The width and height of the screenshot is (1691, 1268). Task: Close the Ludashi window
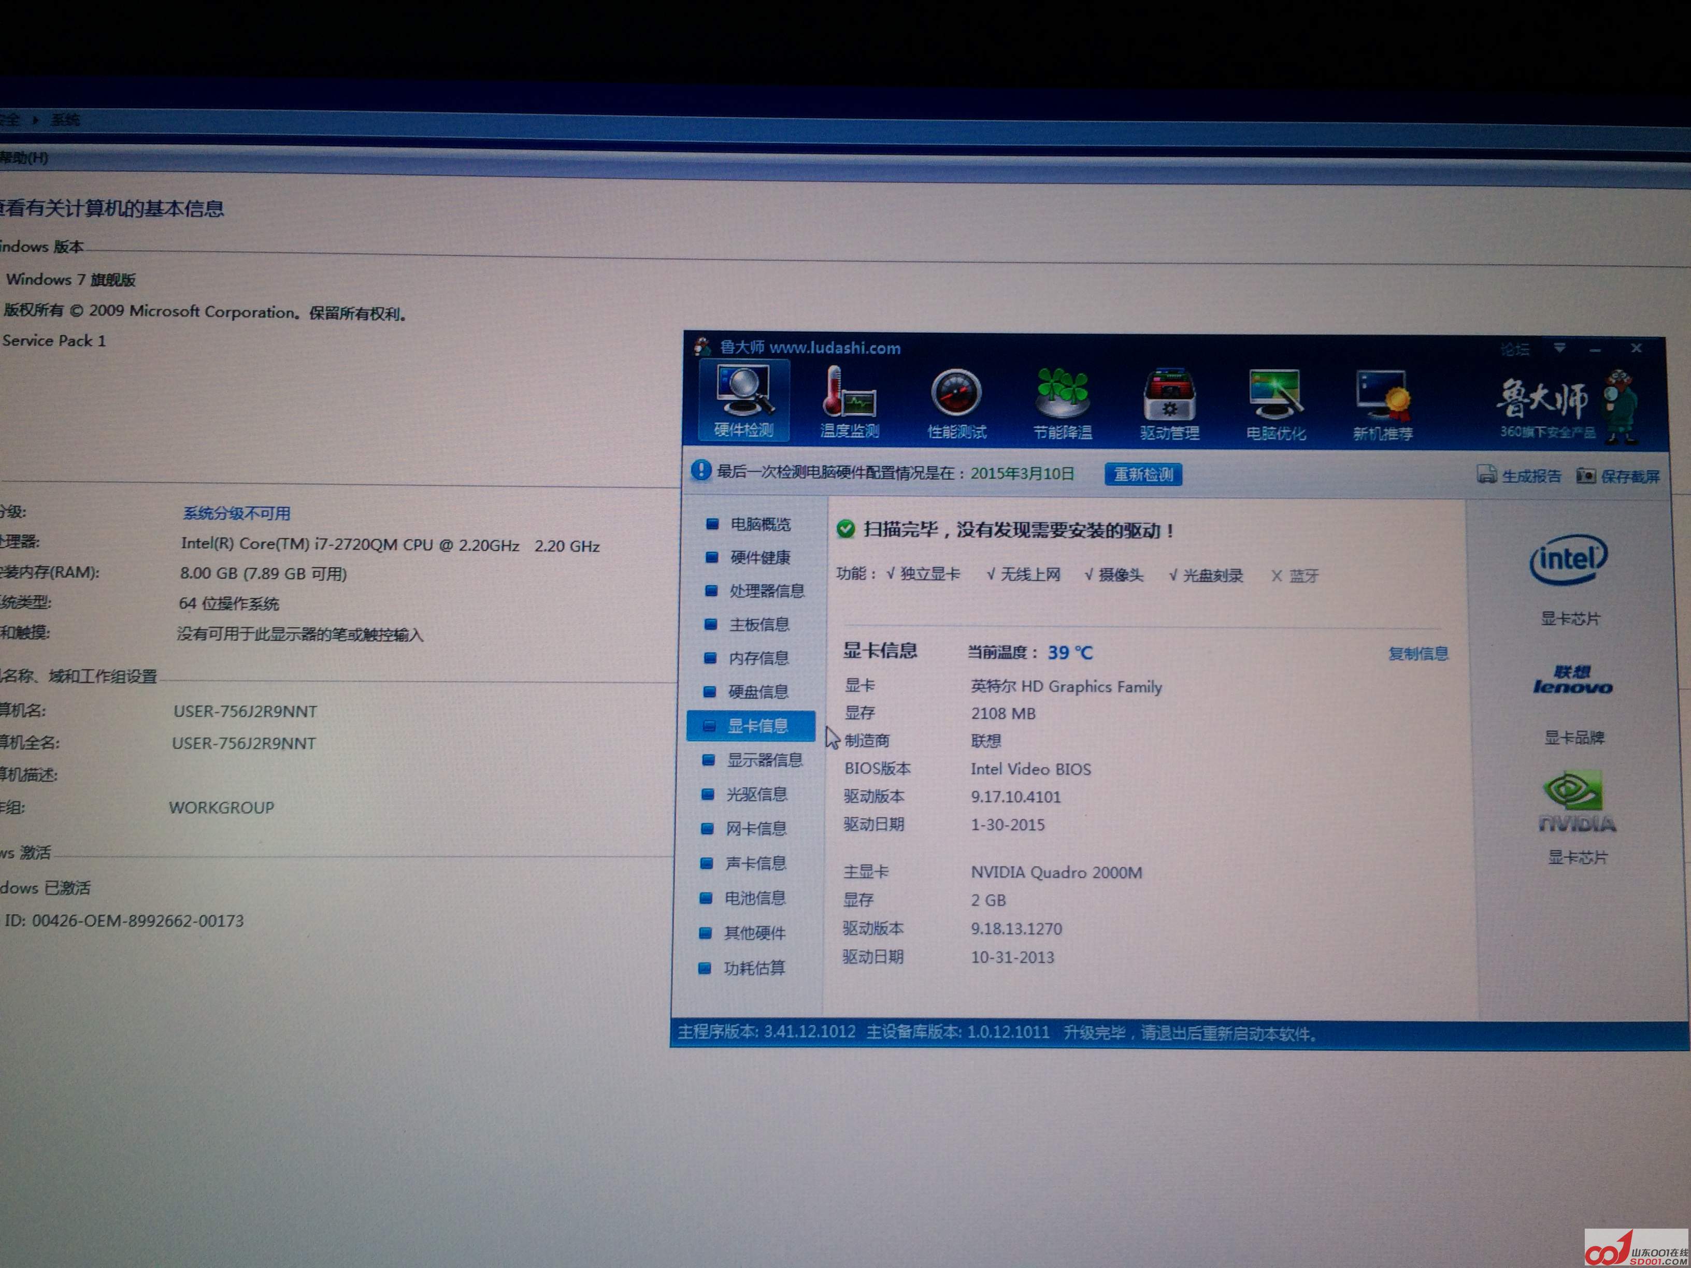[x=1636, y=349]
